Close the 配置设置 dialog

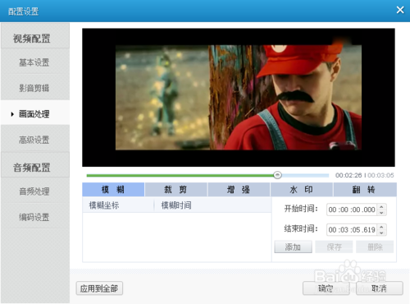tap(400, 10)
